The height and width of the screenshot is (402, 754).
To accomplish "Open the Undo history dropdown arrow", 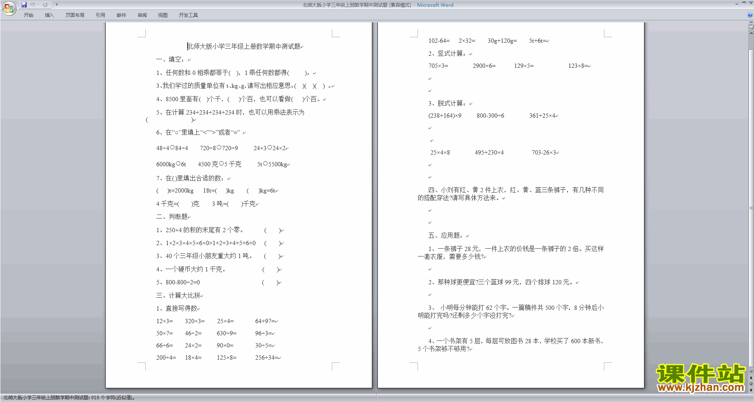I will tap(38, 5).
